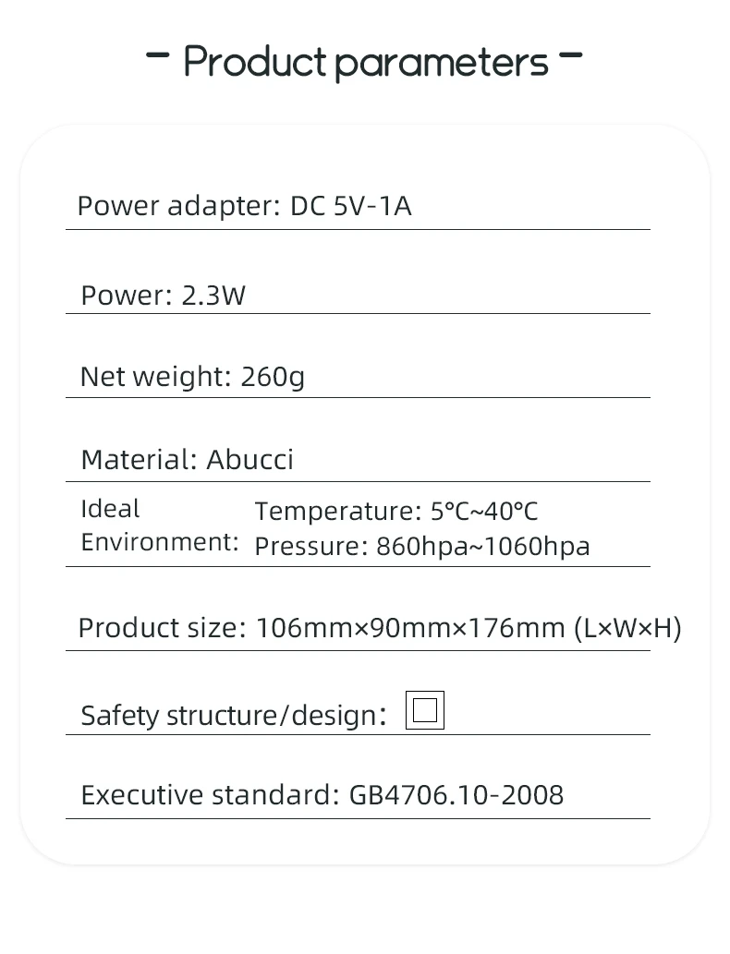Screen dimensions: 730x954
Task: Click the "Abucci" material value
Action: click(x=249, y=460)
